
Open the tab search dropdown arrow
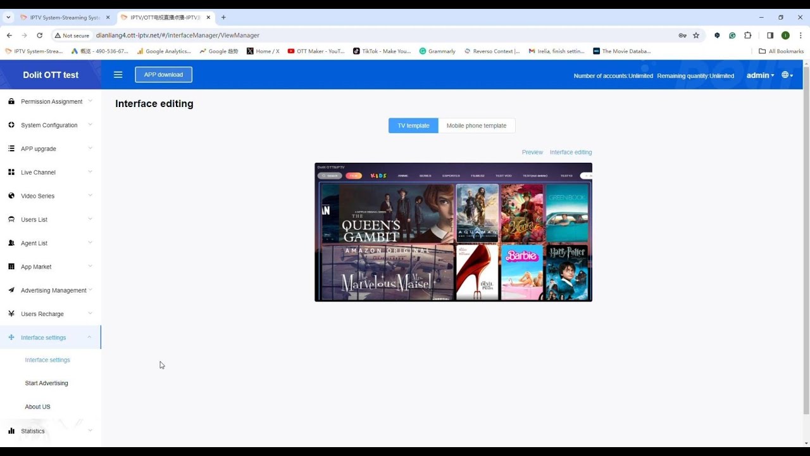click(x=8, y=17)
